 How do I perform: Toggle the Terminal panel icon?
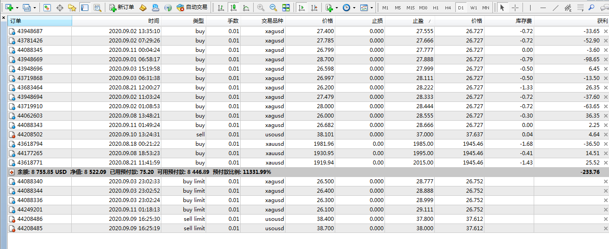[x=85, y=8]
